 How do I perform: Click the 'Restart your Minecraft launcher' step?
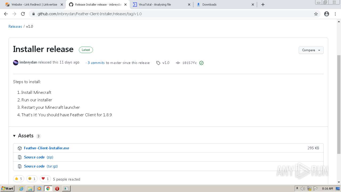point(51,107)
